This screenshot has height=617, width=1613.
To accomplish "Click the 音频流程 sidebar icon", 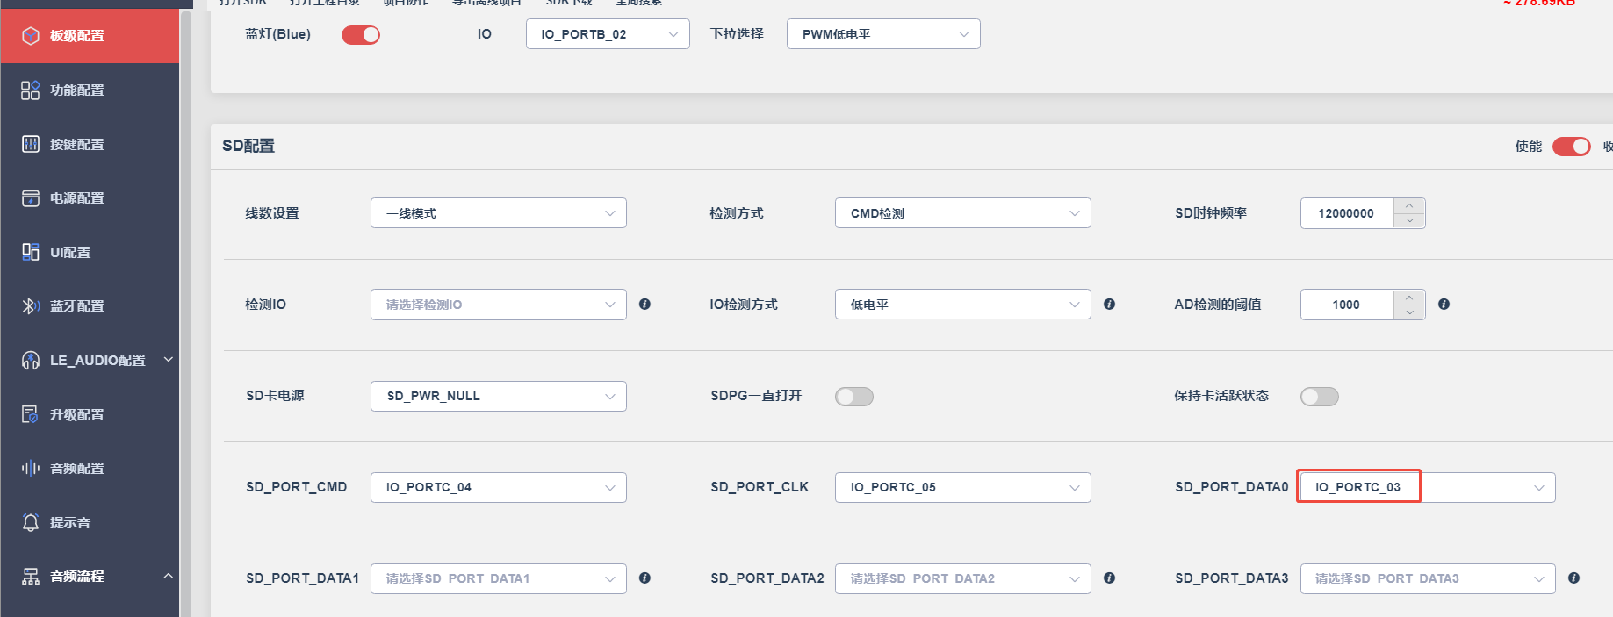I will 31,577.
